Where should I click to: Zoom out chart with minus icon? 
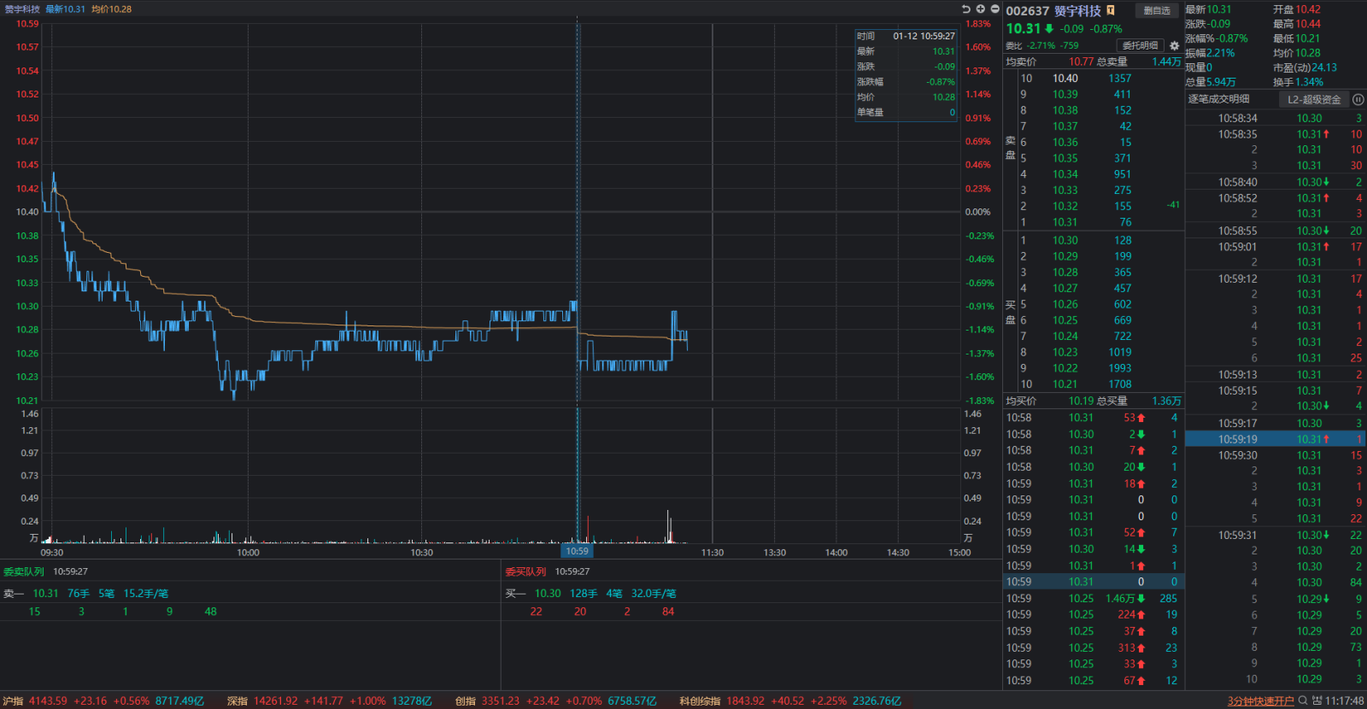(x=994, y=9)
